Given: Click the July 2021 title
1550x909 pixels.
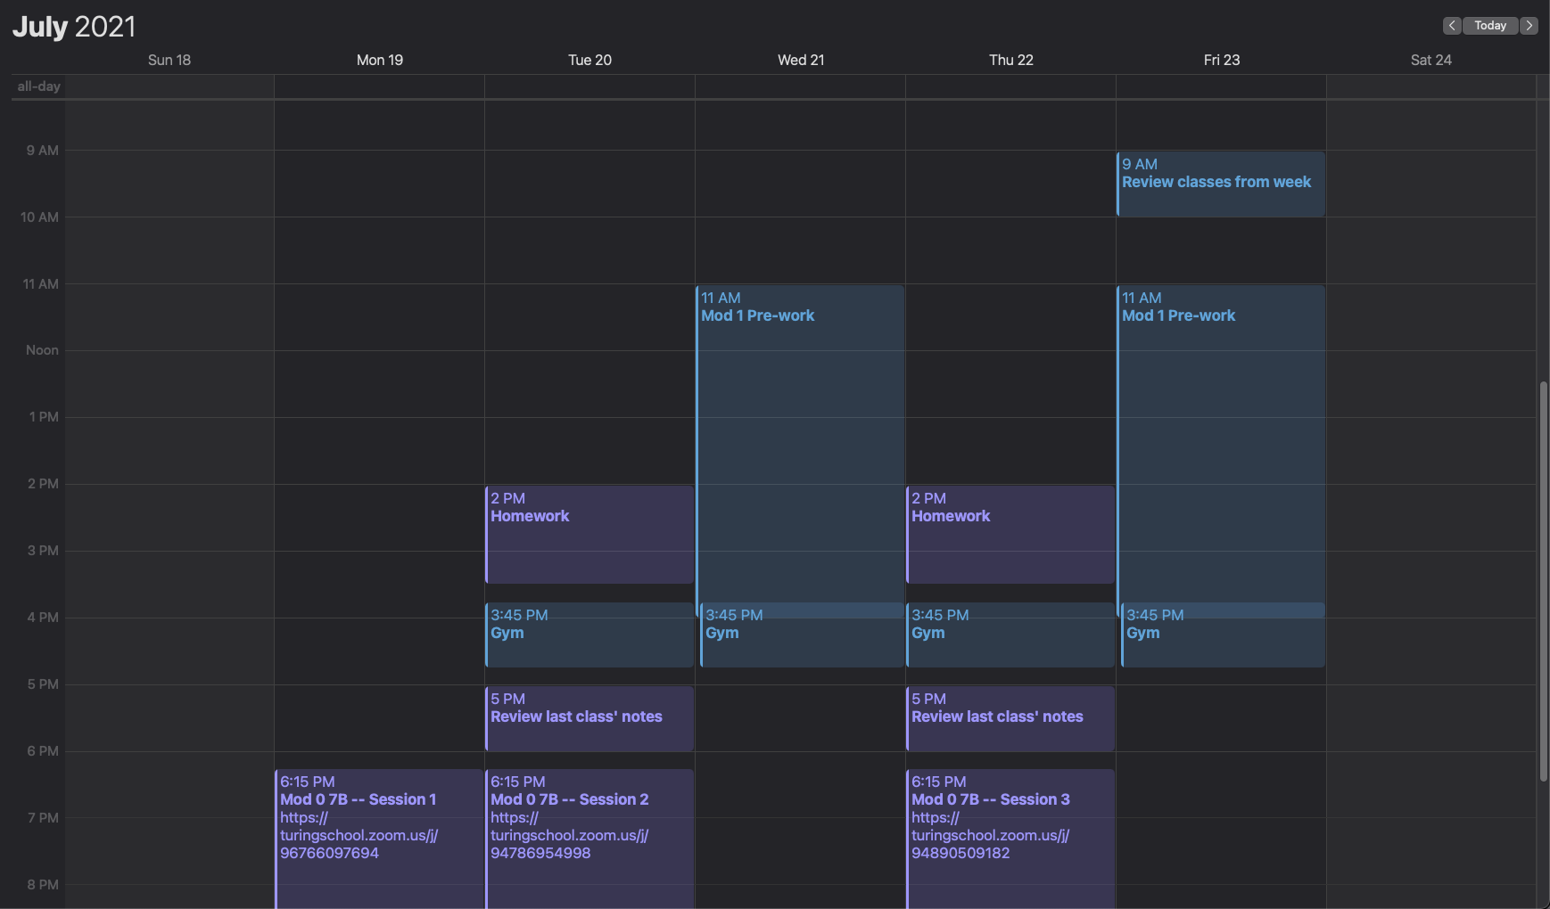Looking at the screenshot, I should [x=74, y=27].
